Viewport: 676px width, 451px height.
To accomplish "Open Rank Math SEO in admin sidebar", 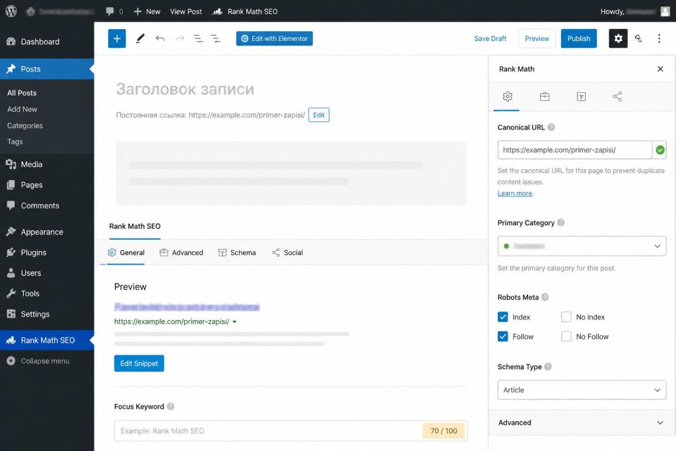I will 47,340.
